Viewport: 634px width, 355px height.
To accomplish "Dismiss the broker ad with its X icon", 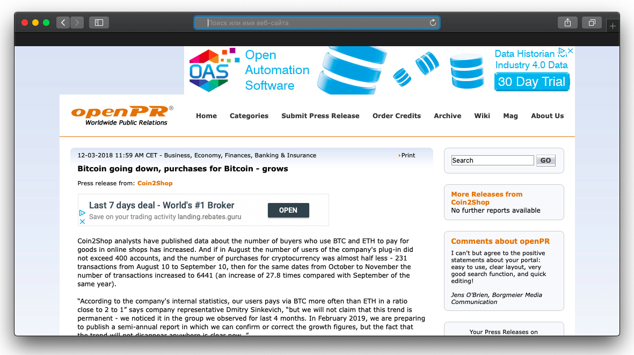I will 82,222.
